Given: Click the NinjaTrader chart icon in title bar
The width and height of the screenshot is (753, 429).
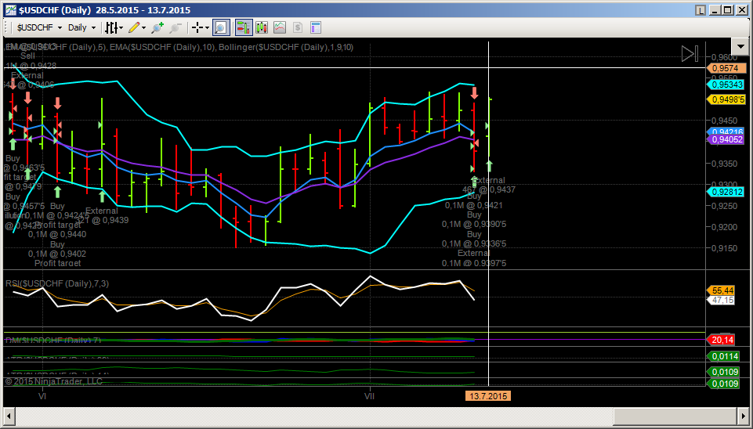Looking at the screenshot, I should (x=10, y=10).
